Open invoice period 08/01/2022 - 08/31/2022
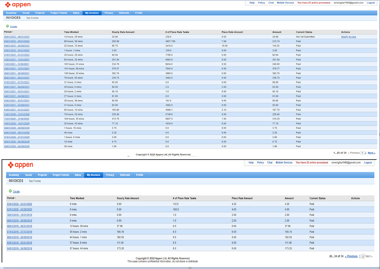The height and width of the screenshot is (269, 380). click(17, 37)
